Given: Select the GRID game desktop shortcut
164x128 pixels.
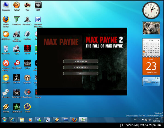Looking at the screenshot, I should point(38,6).
